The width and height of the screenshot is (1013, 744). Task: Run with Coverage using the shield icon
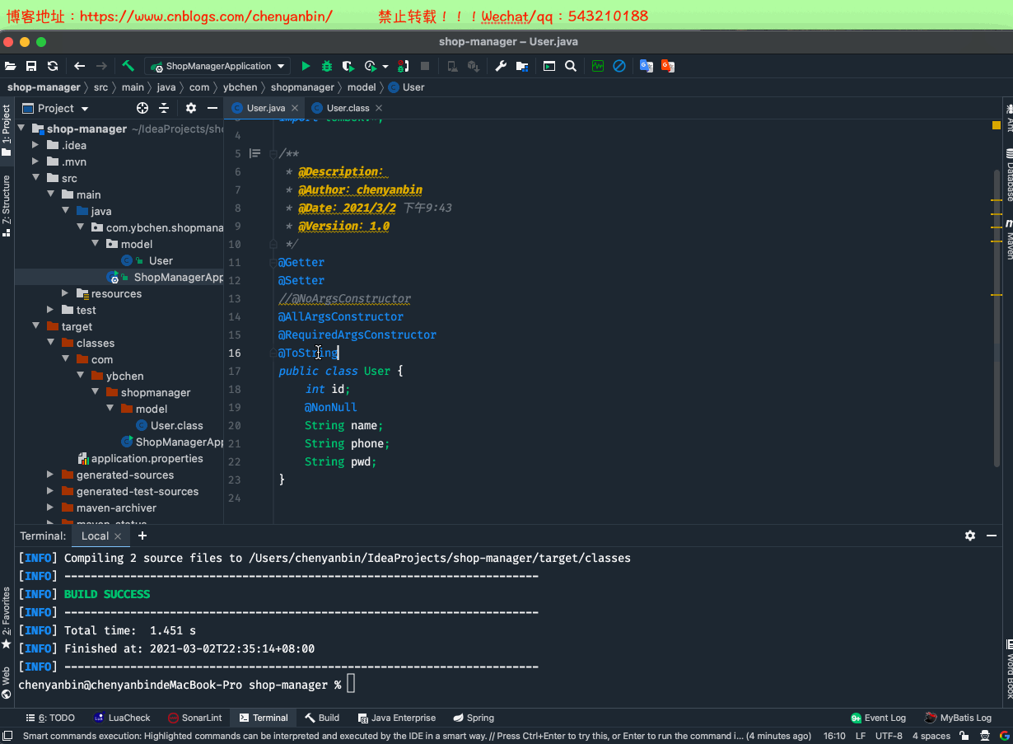point(348,66)
